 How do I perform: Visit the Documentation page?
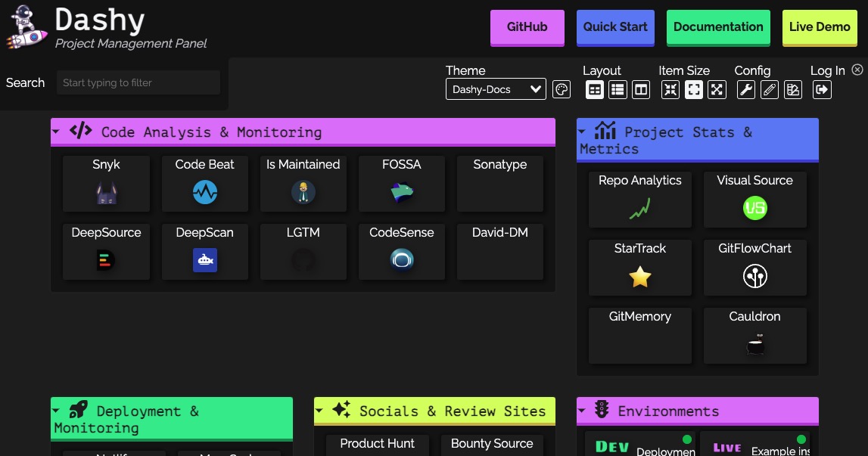click(717, 27)
